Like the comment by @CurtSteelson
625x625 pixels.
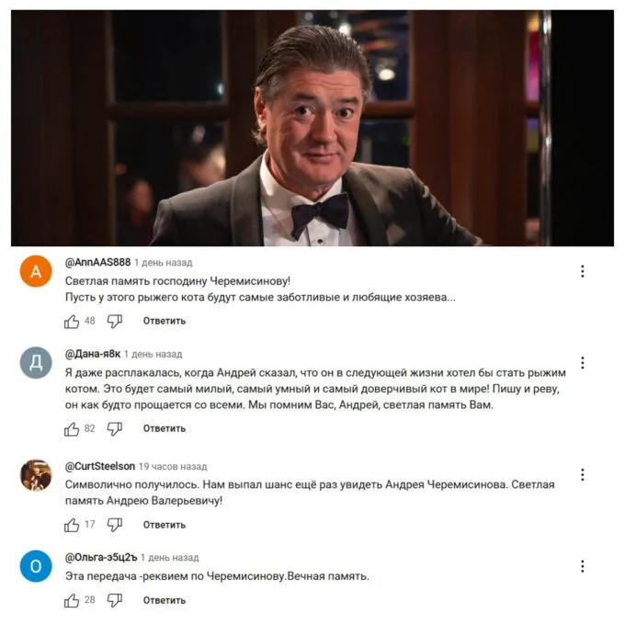click(x=72, y=526)
